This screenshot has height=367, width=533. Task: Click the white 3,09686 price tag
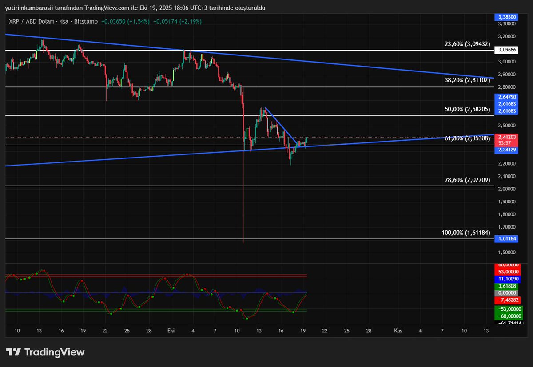(x=507, y=50)
